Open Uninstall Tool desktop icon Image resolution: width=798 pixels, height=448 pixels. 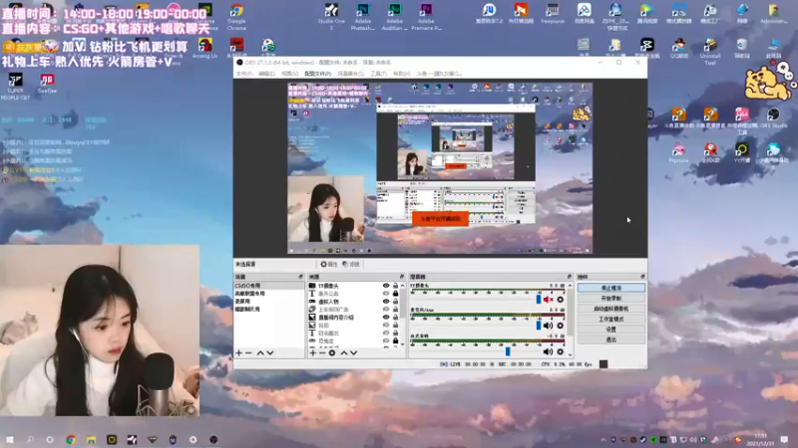(710, 52)
